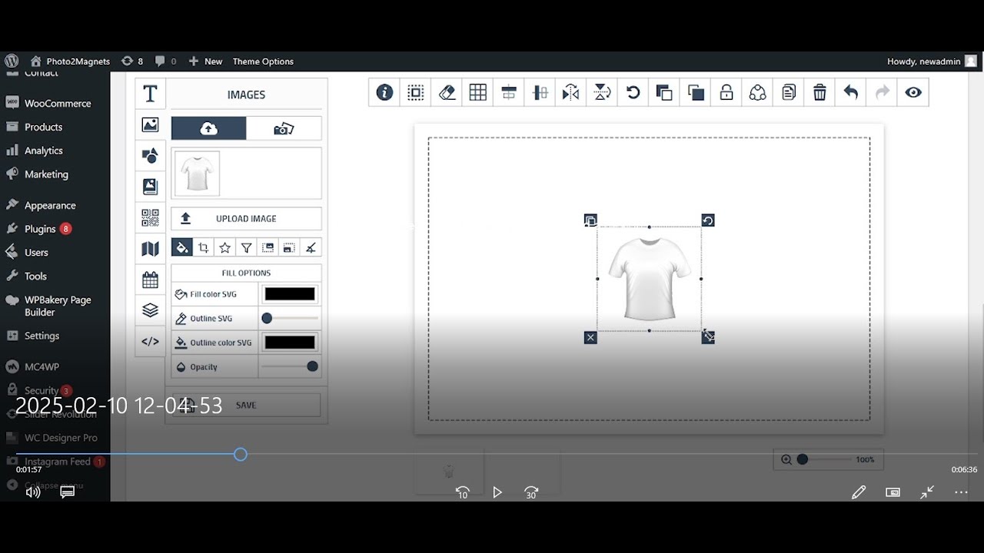The width and height of the screenshot is (984, 553).
Task: Toggle the Preview eye icon
Action: [913, 92]
